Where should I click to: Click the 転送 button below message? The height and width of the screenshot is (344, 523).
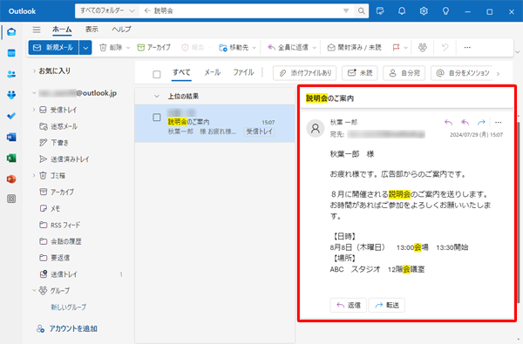point(387,305)
